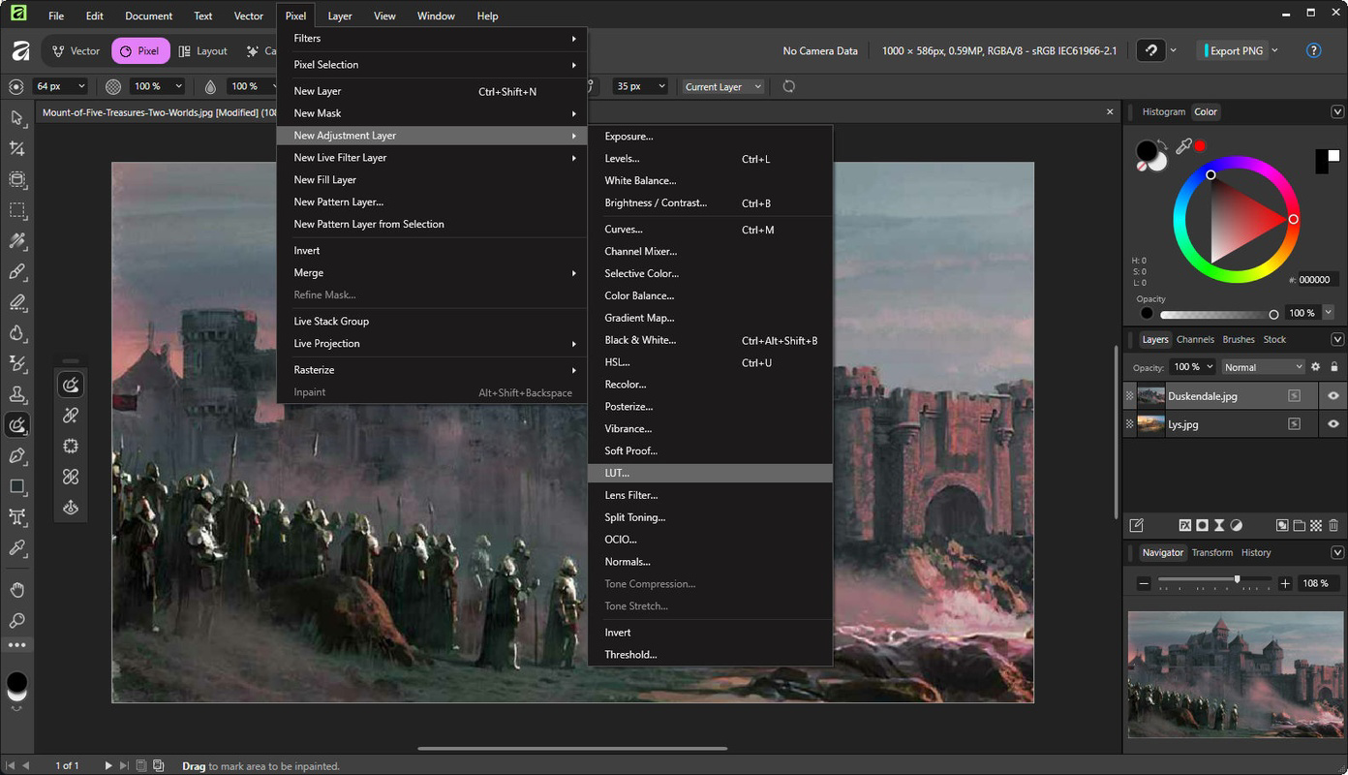Click the layer lock icon
This screenshot has height=775, width=1348.
(1334, 367)
